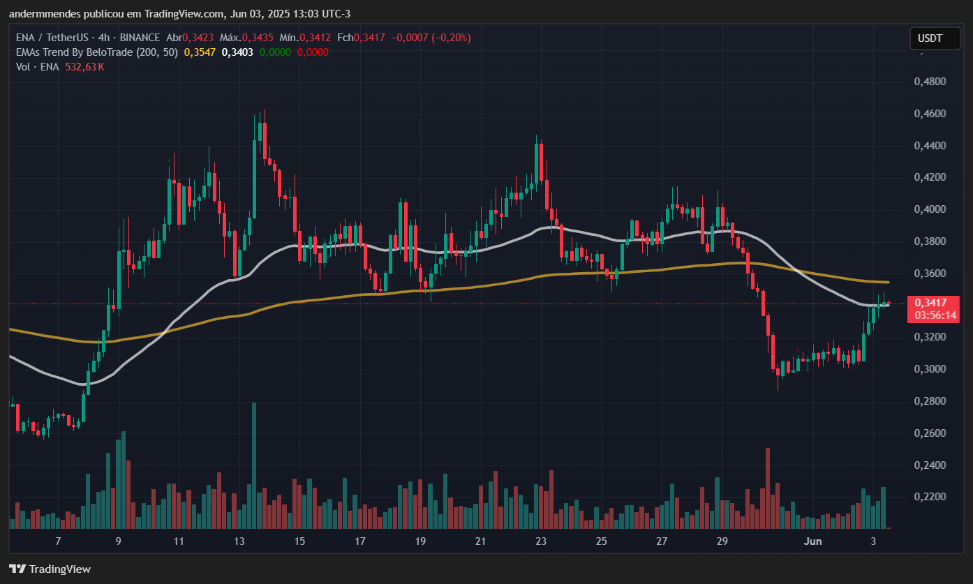This screenshot has width=973, height=584.
Task: Click the 0,2800 price axis label
Action: coord(930,401)
